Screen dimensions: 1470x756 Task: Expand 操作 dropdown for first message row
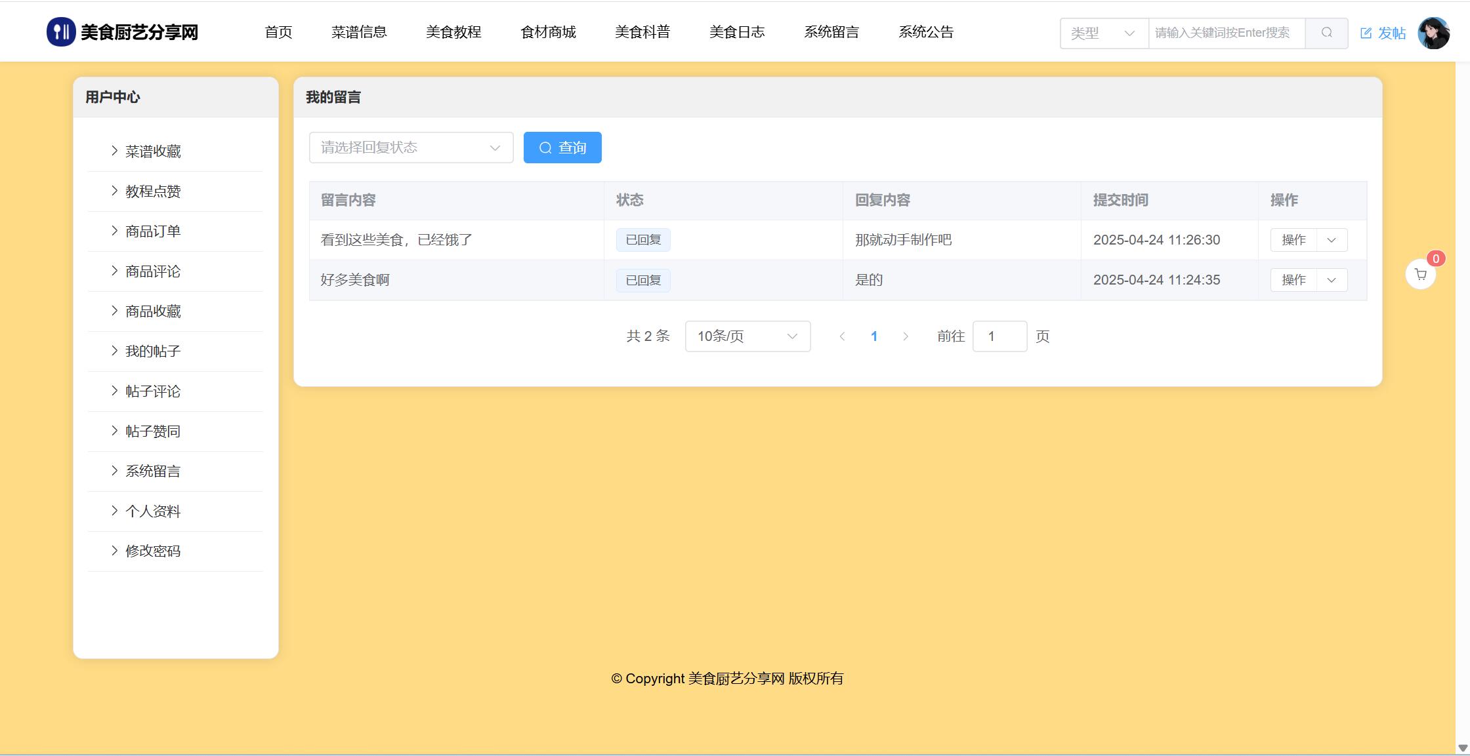point(1332,240)
